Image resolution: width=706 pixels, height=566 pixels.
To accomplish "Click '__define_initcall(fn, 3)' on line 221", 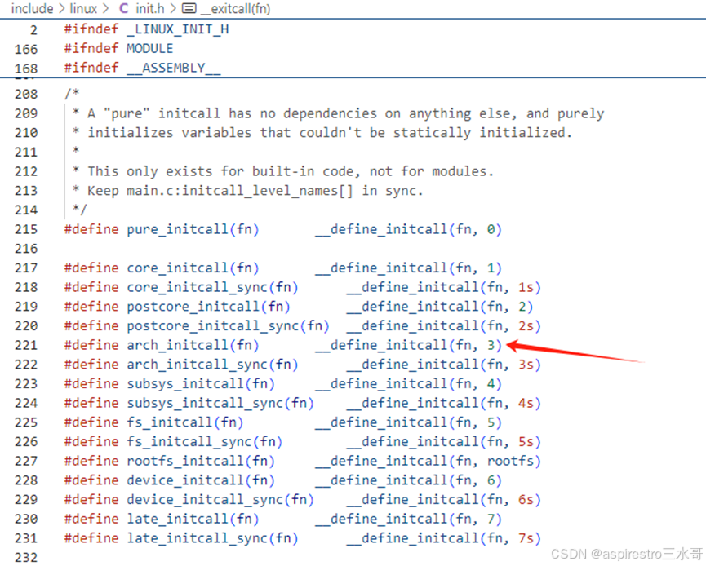I will [x=408, y=346].
